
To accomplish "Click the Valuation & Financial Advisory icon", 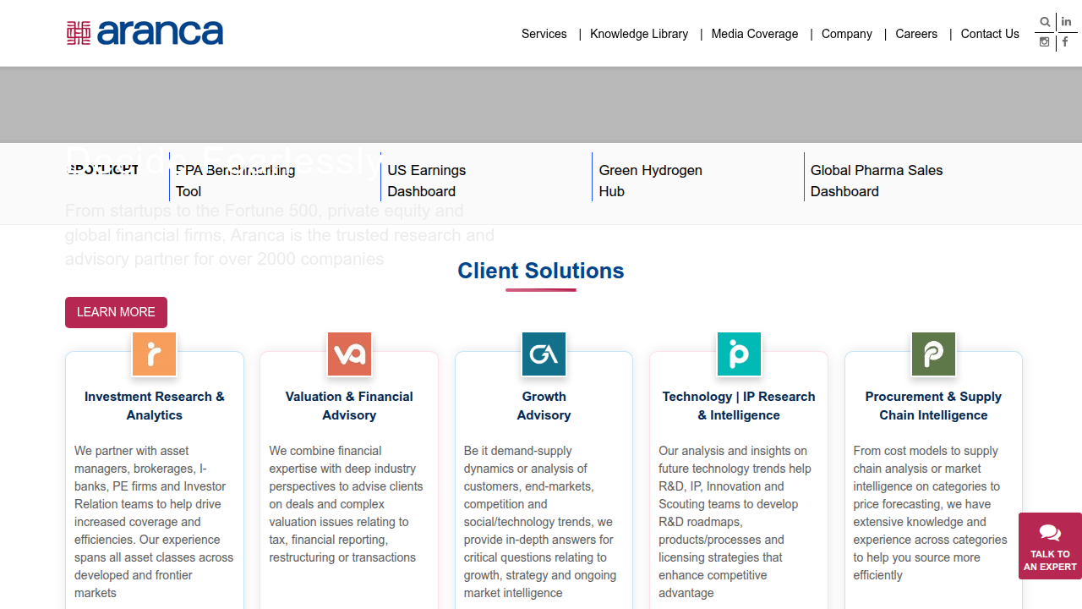I will point(349,354).
